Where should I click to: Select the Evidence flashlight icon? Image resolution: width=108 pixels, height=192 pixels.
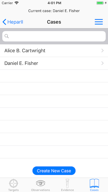[67, 183]
